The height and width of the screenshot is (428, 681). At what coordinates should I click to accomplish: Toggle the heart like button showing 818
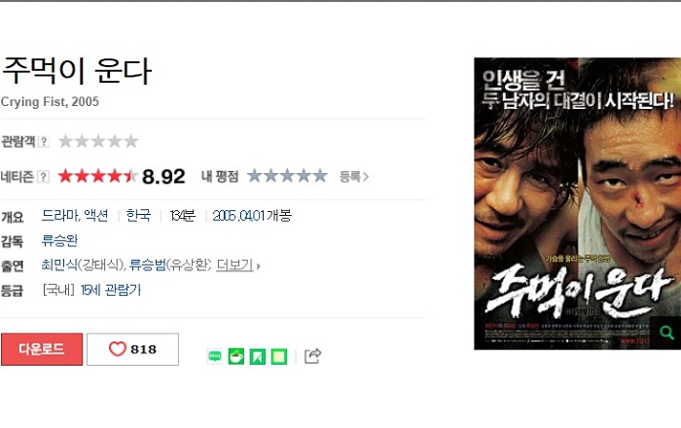(132, 349)
